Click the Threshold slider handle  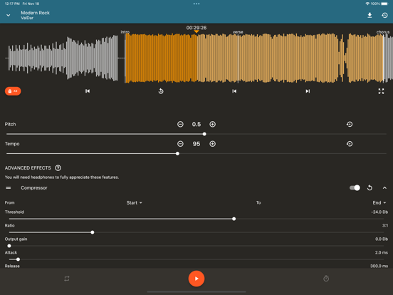(x=234, y=219)
